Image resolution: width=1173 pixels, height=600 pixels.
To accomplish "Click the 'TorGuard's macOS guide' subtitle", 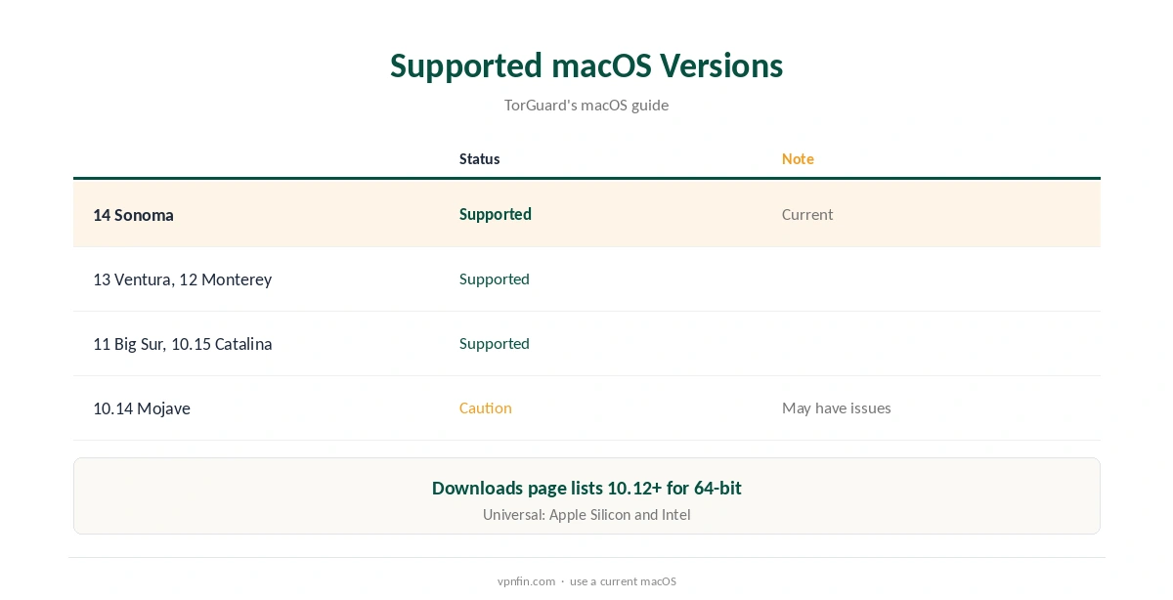I will click(586, 105).
